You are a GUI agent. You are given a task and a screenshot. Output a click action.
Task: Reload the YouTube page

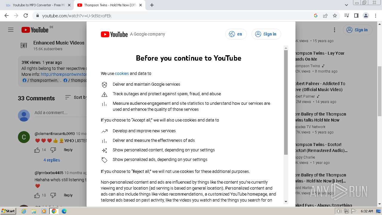26,16
